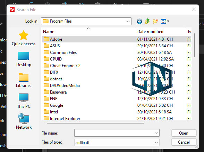Click the Type column header
The width and height of the screenshot is (204, 152).
coord(189,32)
